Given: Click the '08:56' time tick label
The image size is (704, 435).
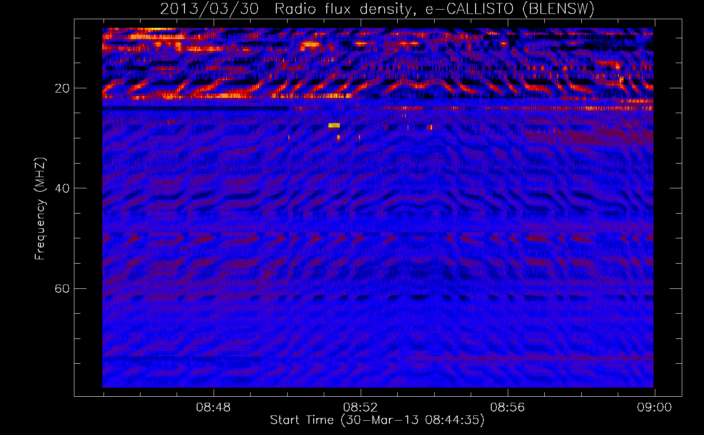Looking at the screenshot, I should 507,408.
